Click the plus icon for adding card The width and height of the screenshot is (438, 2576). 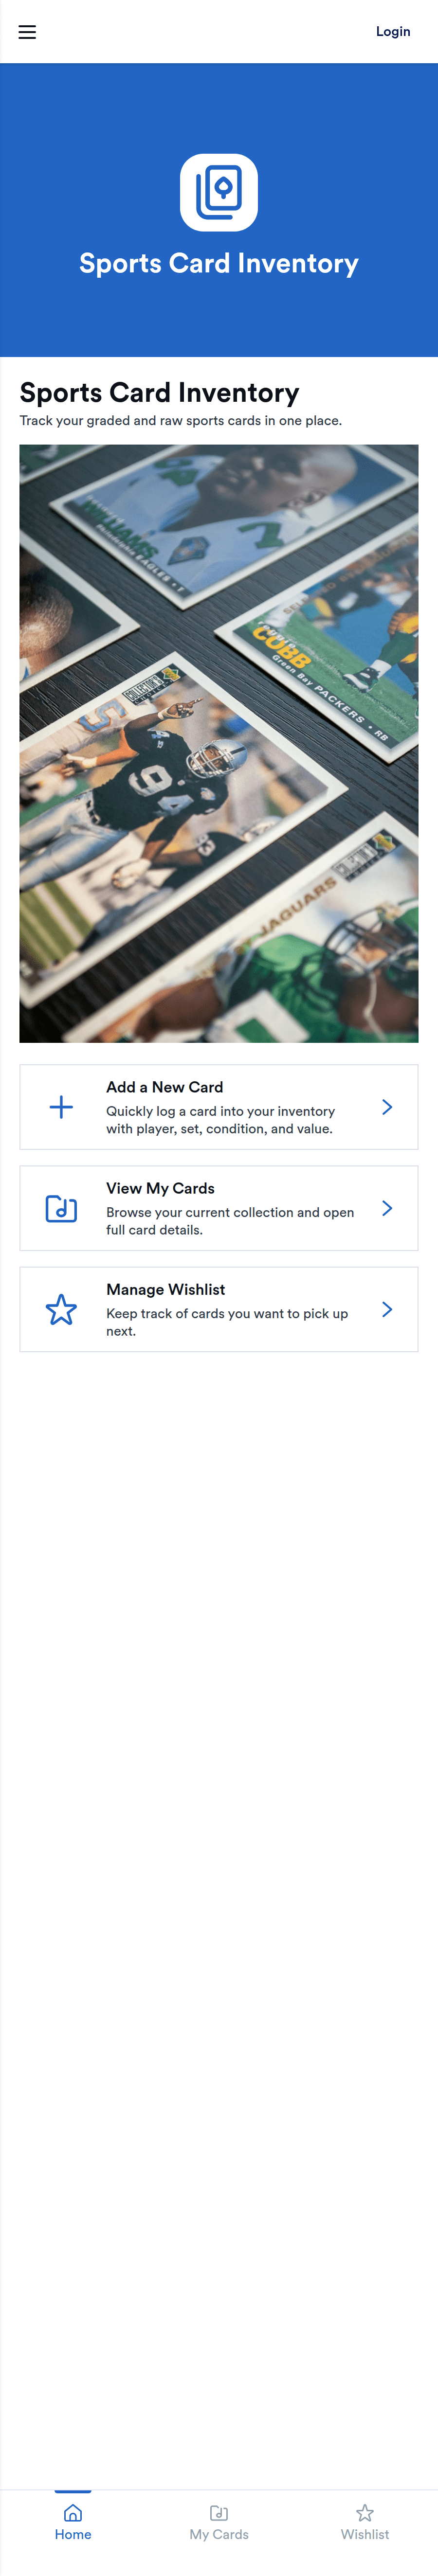pos(61,1107)
